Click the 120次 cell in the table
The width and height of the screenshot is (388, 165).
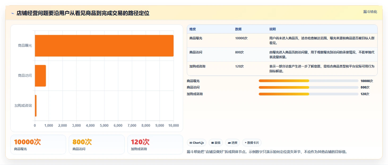click(239, 66)
